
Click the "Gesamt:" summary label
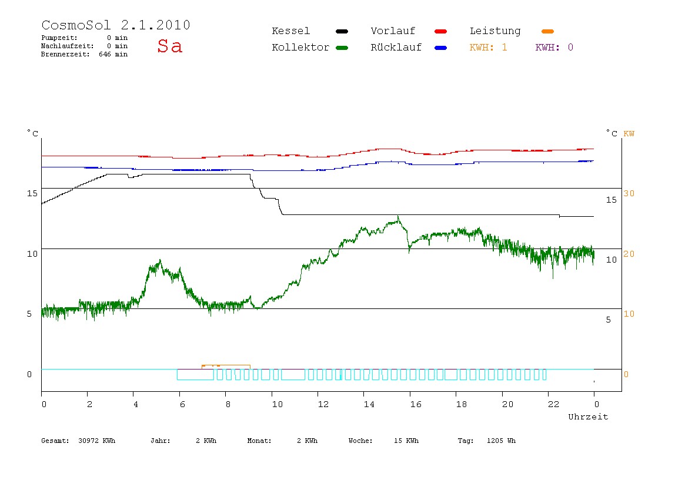point(55,441)
